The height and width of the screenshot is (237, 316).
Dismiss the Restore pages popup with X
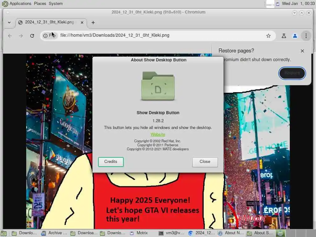tap(302, 51)
